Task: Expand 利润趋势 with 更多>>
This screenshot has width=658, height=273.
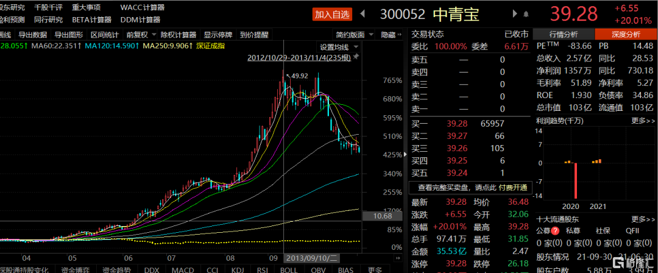Action: tap(643, 121)
